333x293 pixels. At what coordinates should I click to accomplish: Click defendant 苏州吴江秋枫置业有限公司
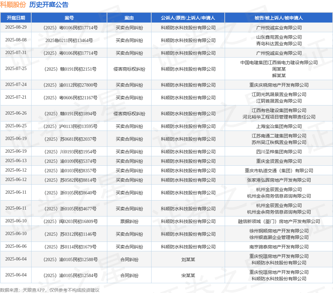279,142
